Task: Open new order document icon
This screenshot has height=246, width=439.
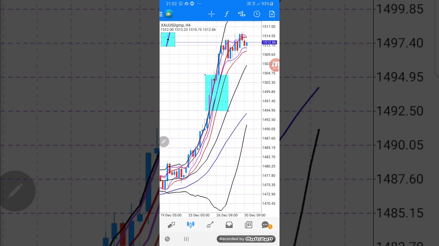Action: pyautogui.click(x=272, y=14)
